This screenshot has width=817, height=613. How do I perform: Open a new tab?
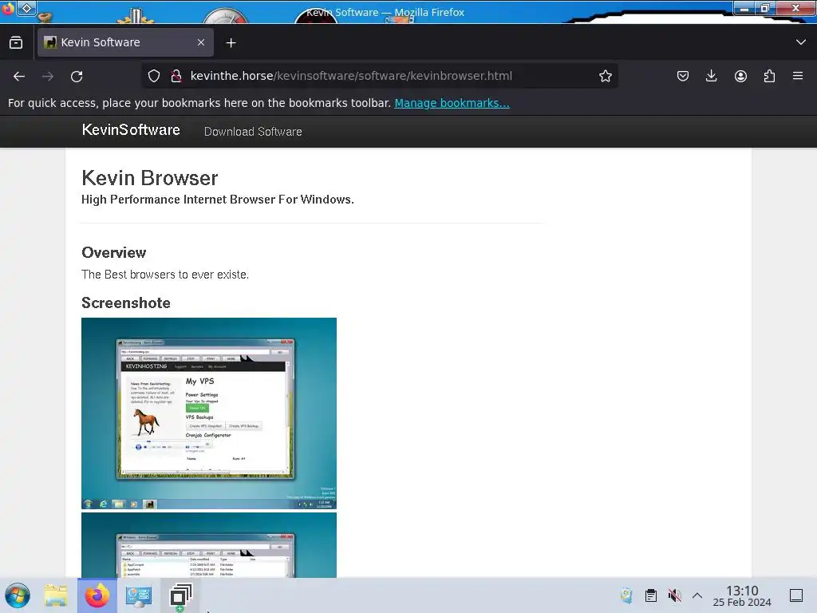(x=231, y=43)
